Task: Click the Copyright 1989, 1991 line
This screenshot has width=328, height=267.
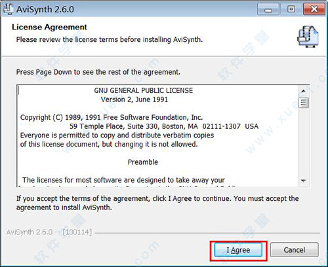Action: (x=112, y=117)
